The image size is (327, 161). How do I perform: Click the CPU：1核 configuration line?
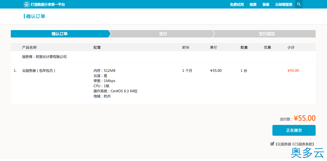click(x=102, y=86)
